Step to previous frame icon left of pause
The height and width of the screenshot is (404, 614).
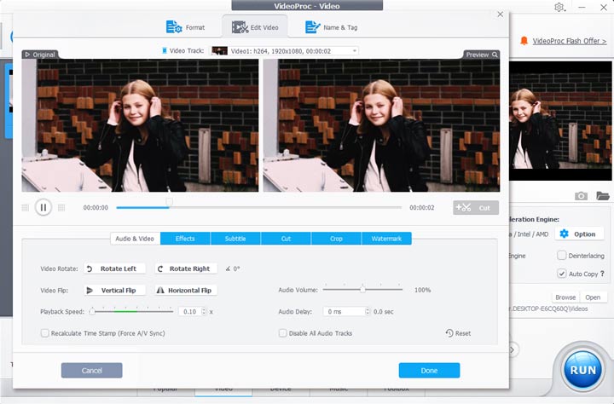click(25, 207)
